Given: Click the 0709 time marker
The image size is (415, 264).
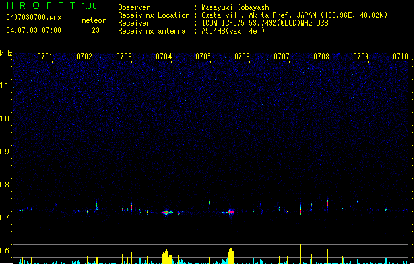Looking at the screenshot, I should tap(361, 57).
